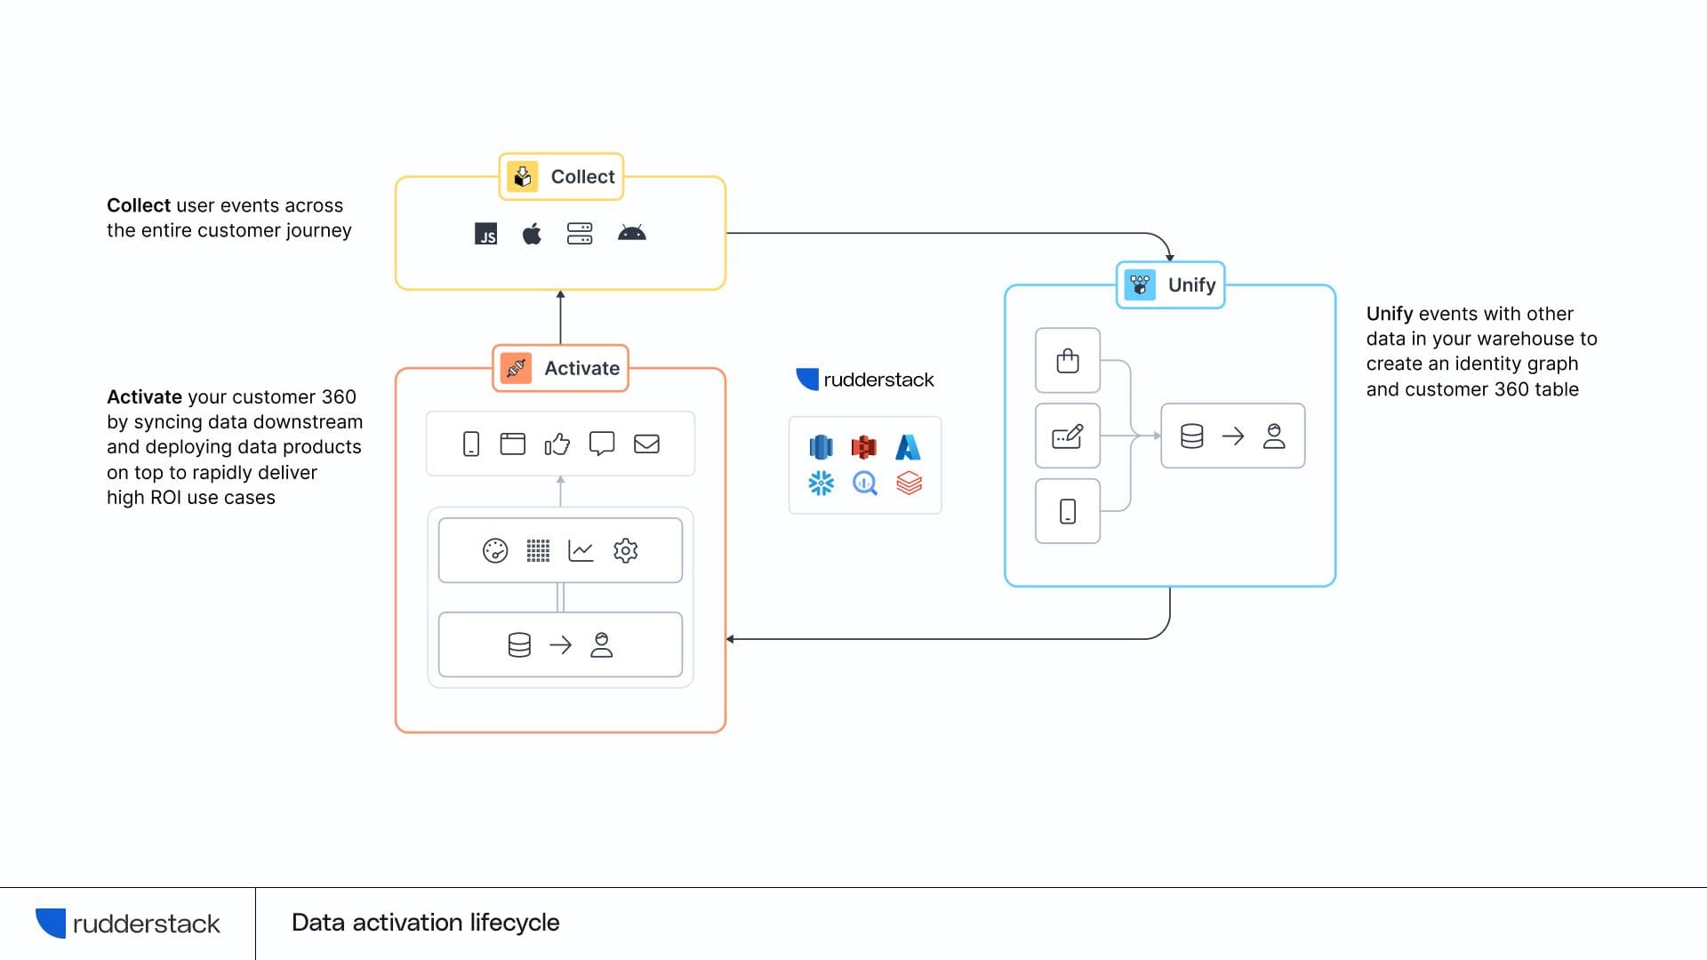Click the Apple iOS icon
Image resolution: width=1707 pixels, height=960 pixels.
(532, 234)
